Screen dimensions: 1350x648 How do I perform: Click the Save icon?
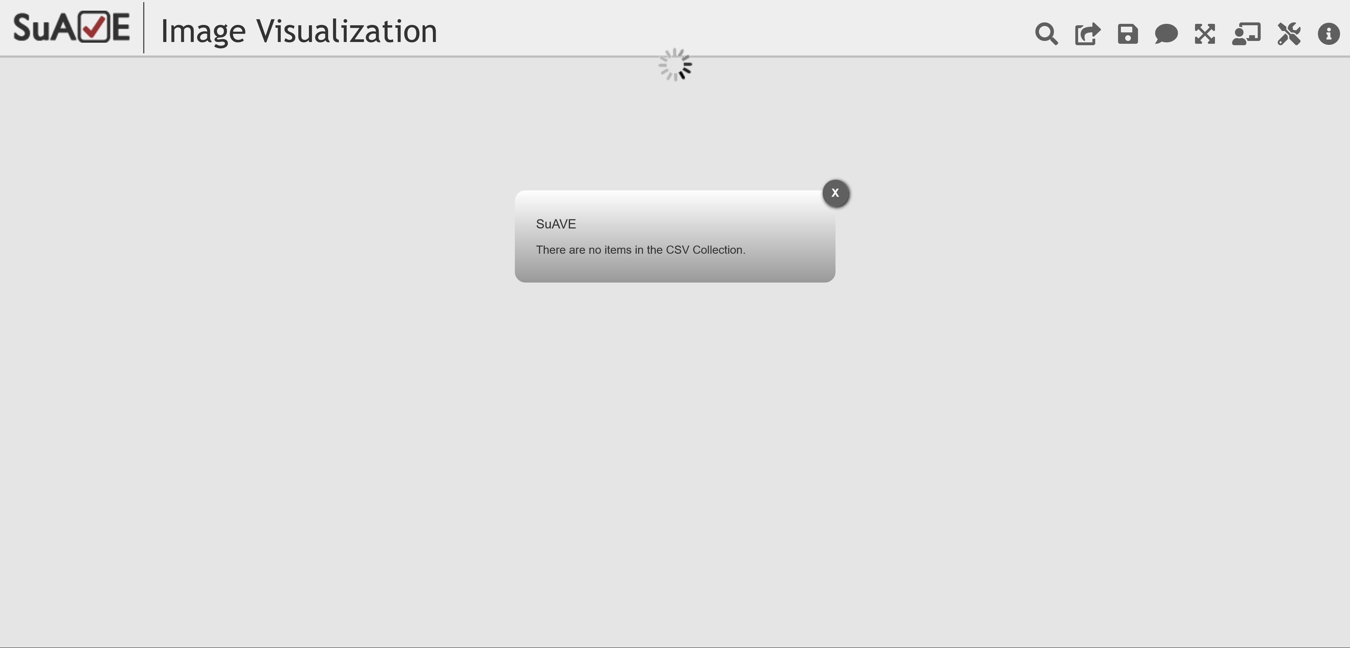point(1128,33)
